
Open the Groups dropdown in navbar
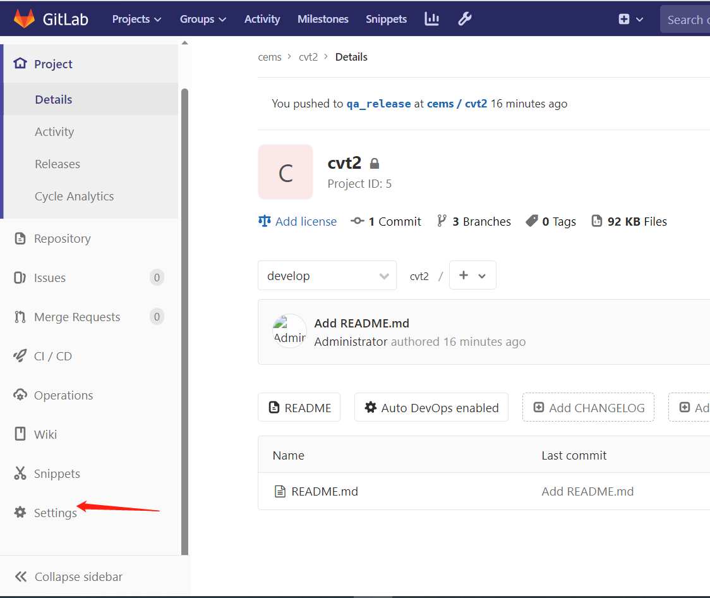[203, 19]
